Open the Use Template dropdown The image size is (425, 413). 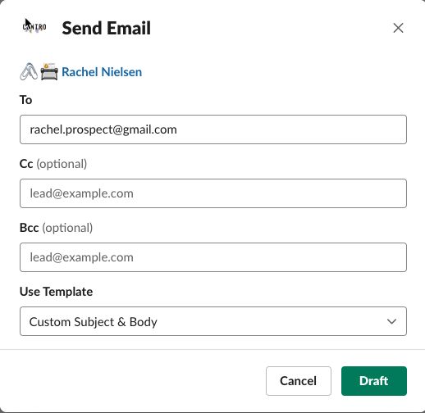[x=213, y=321]
